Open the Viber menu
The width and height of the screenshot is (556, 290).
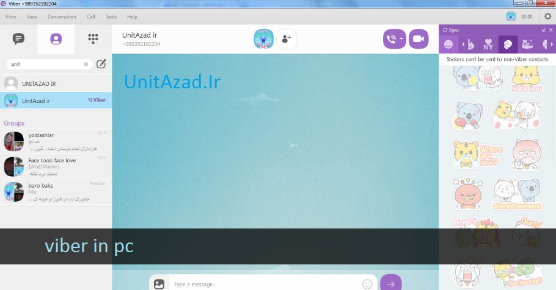(10, 16)
